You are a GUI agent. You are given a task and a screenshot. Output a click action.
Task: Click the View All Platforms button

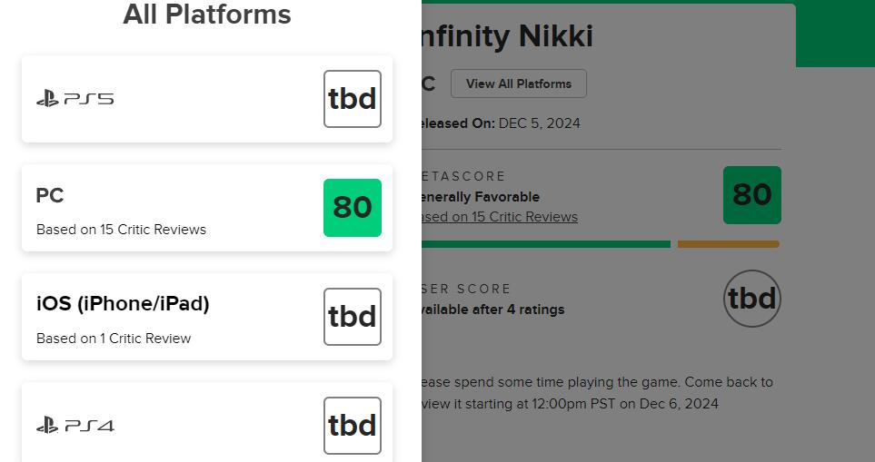tap(519, 84)
